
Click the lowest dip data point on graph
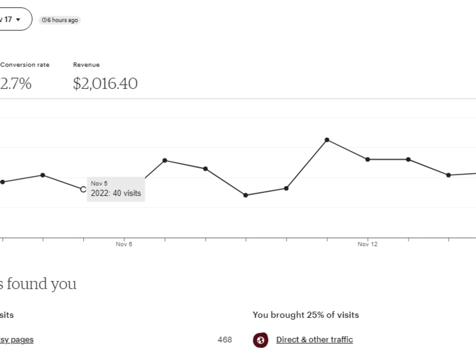pos(246,195)
